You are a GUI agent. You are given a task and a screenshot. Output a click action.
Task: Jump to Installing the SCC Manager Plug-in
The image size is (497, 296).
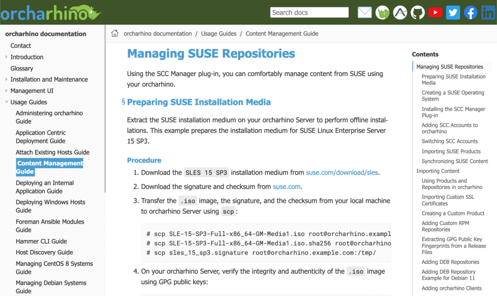click(x=453, y=112)
